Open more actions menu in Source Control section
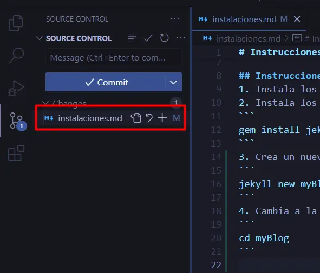Screen dimensions: 320x273 click(x=181, y=38)
